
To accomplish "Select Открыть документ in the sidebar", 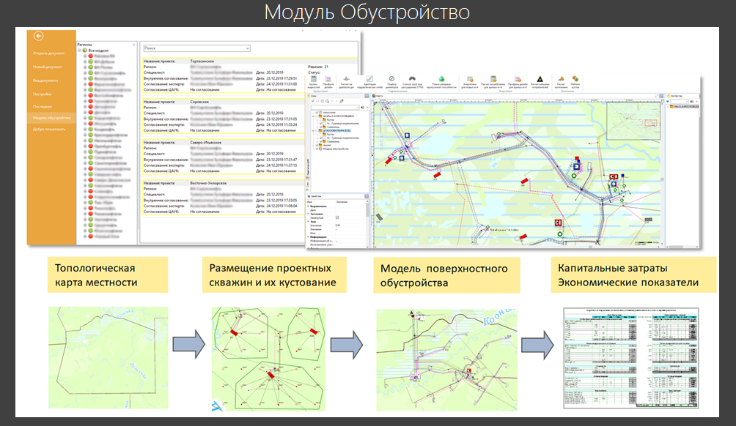I will 49,53.
